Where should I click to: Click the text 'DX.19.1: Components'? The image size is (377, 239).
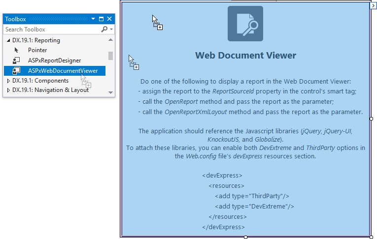(40, 81)
